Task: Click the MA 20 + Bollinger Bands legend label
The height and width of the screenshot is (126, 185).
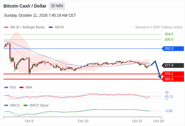Action: [28, 27]
